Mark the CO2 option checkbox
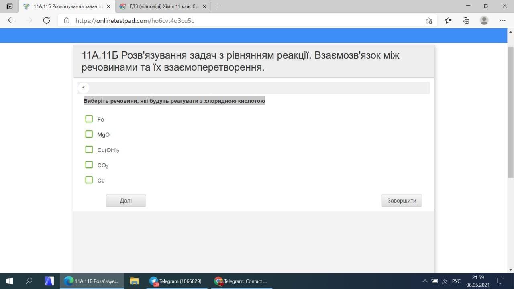This screenshot has height=289, width=514. (89, 165)
